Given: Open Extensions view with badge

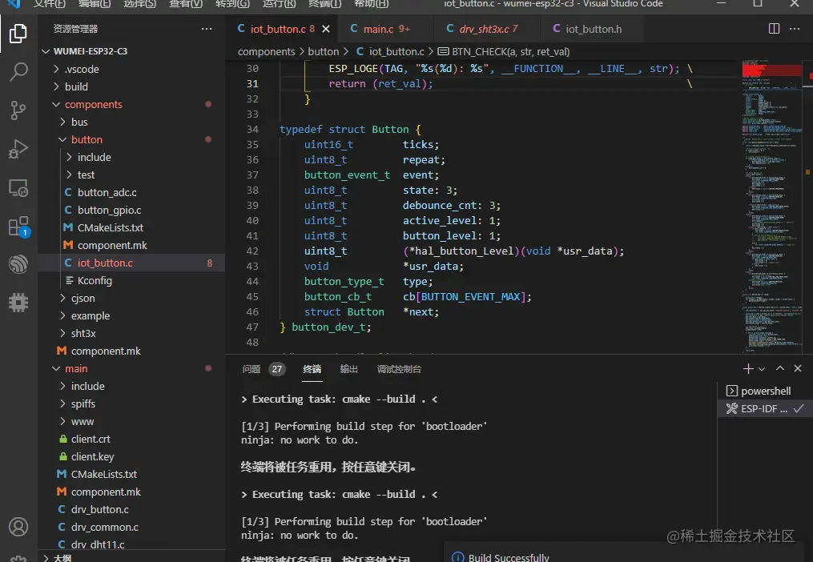Looking at the screenshot, I should [x=18, y=227].
